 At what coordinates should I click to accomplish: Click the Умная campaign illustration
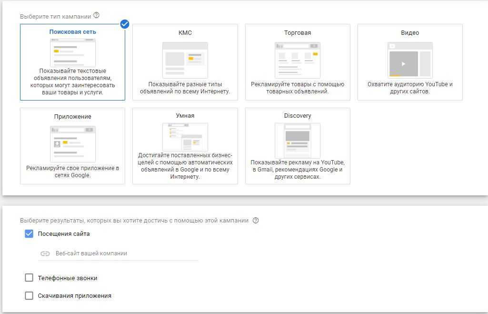[185, 137]
